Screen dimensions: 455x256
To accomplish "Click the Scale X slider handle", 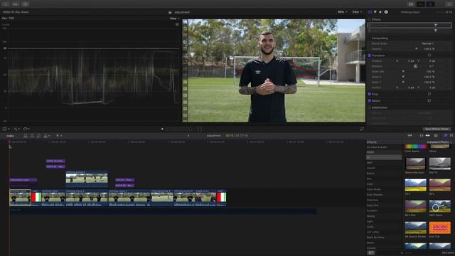I will (x=403, y=77).
